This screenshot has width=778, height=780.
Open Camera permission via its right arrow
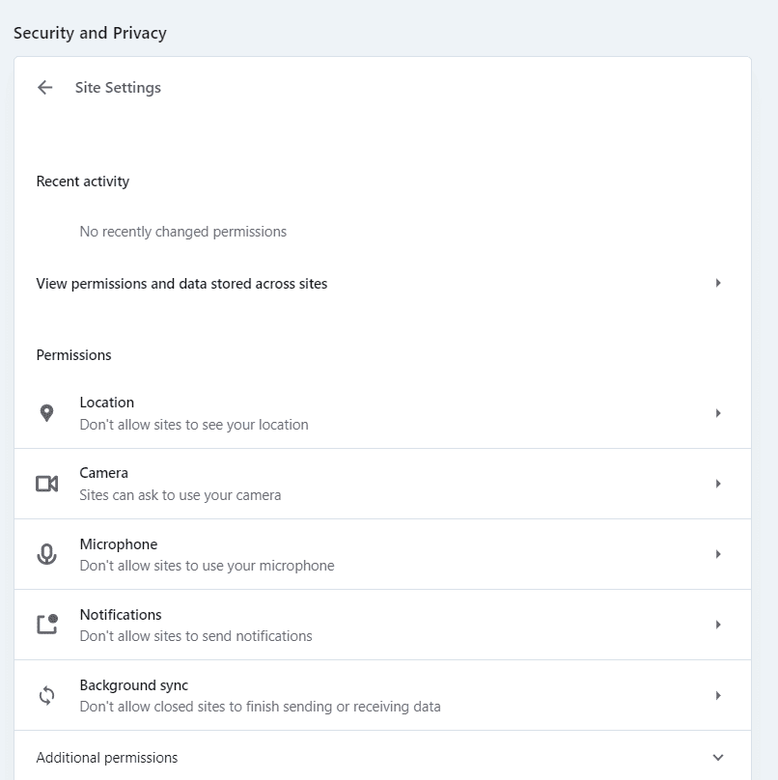718,484
